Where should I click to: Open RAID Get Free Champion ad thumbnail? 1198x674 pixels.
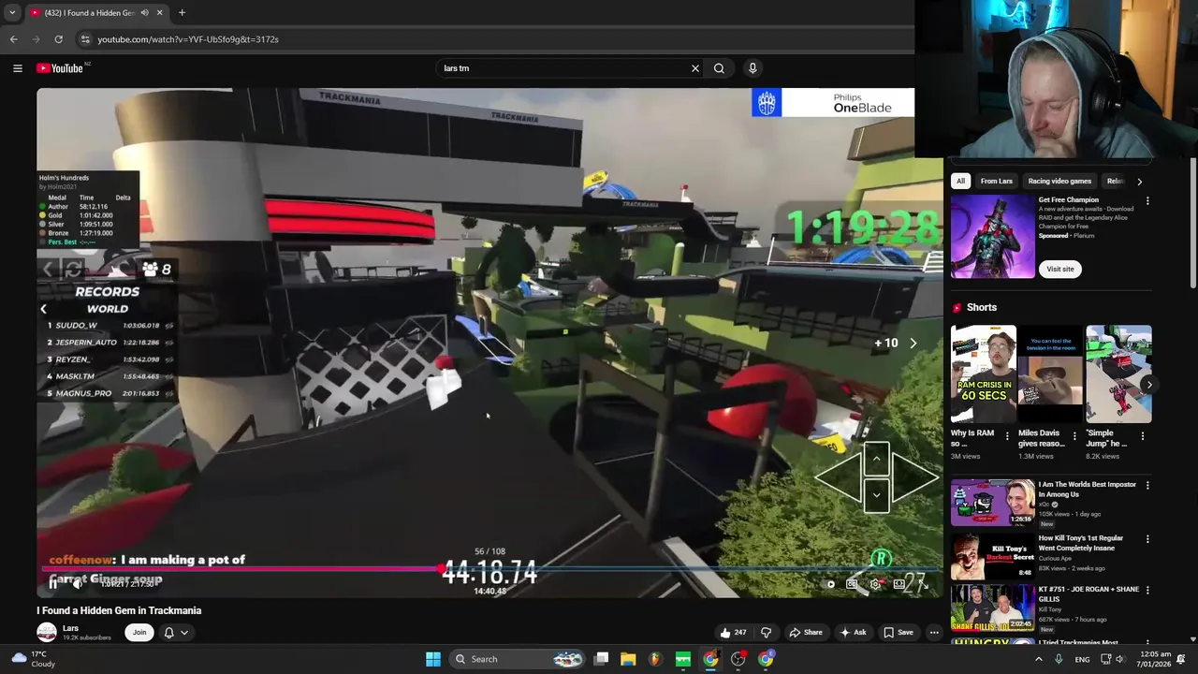tap(993, 236)
